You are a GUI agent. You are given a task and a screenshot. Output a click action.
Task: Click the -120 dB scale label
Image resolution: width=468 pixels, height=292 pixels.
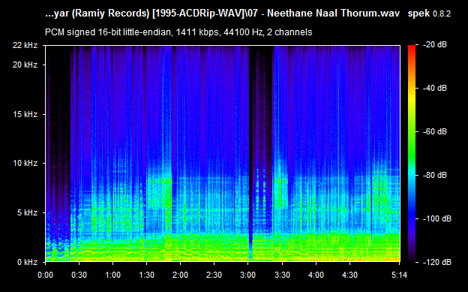[437, 262]
